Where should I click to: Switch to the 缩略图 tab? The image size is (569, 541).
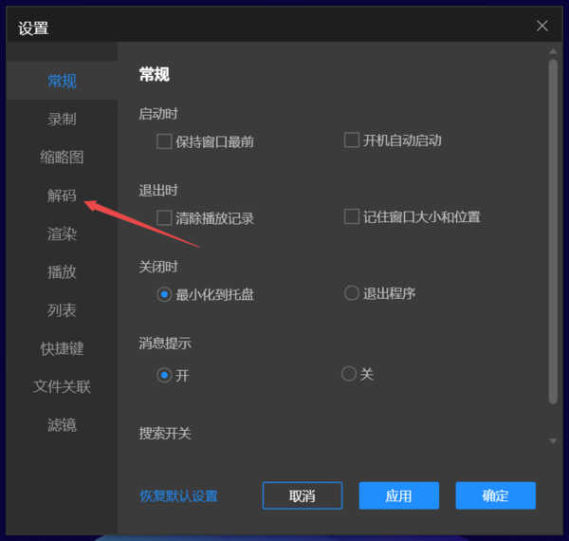62,158
